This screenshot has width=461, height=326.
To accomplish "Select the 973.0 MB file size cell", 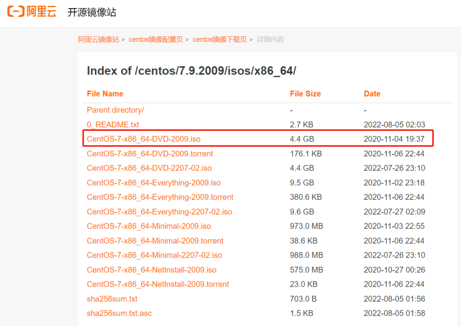I will click(x=306, y=226).
